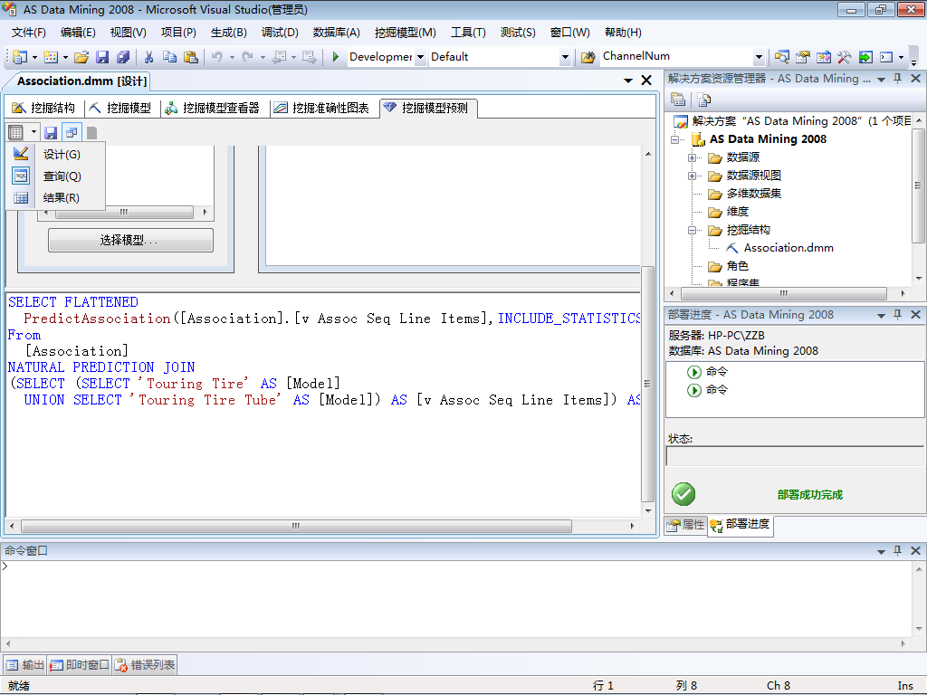Switch to the 错误列表 tab
This screenshot has width=927, height=695.
tap(145, 665)
